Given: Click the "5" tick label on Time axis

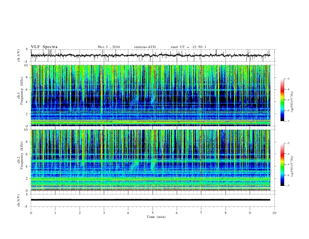Looking at the screenshot, I should [153, 213].
